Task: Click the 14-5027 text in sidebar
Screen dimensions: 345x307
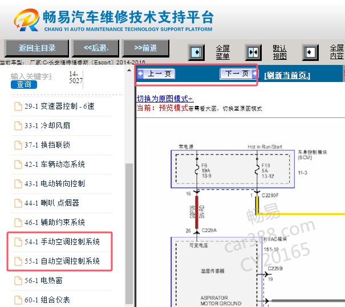Action: 75,77
